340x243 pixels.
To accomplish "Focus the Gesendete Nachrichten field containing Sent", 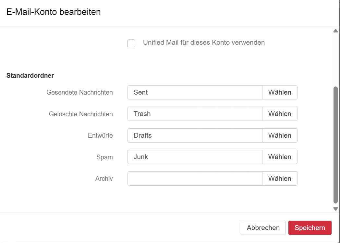I will 195,92.
